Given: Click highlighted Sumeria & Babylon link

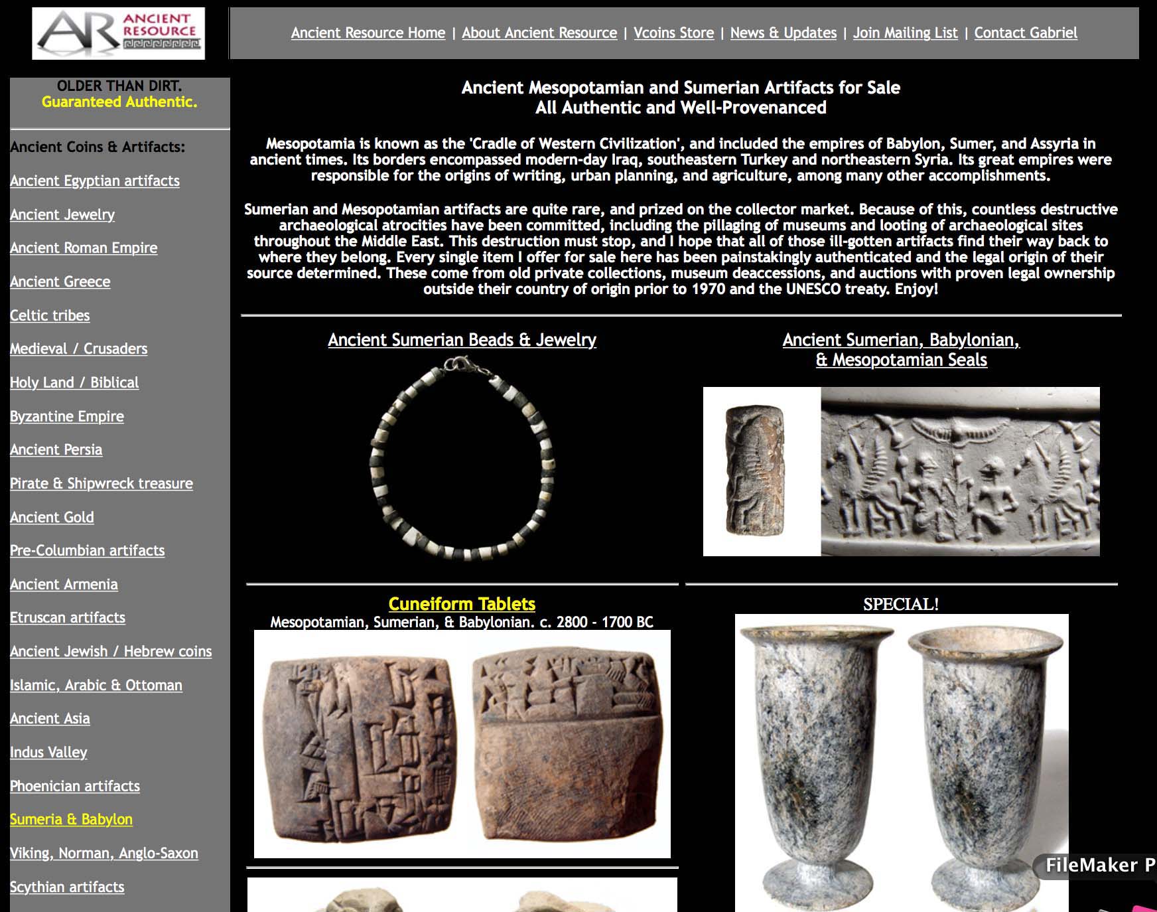Looking at the screenshot, I should point(71,819).
